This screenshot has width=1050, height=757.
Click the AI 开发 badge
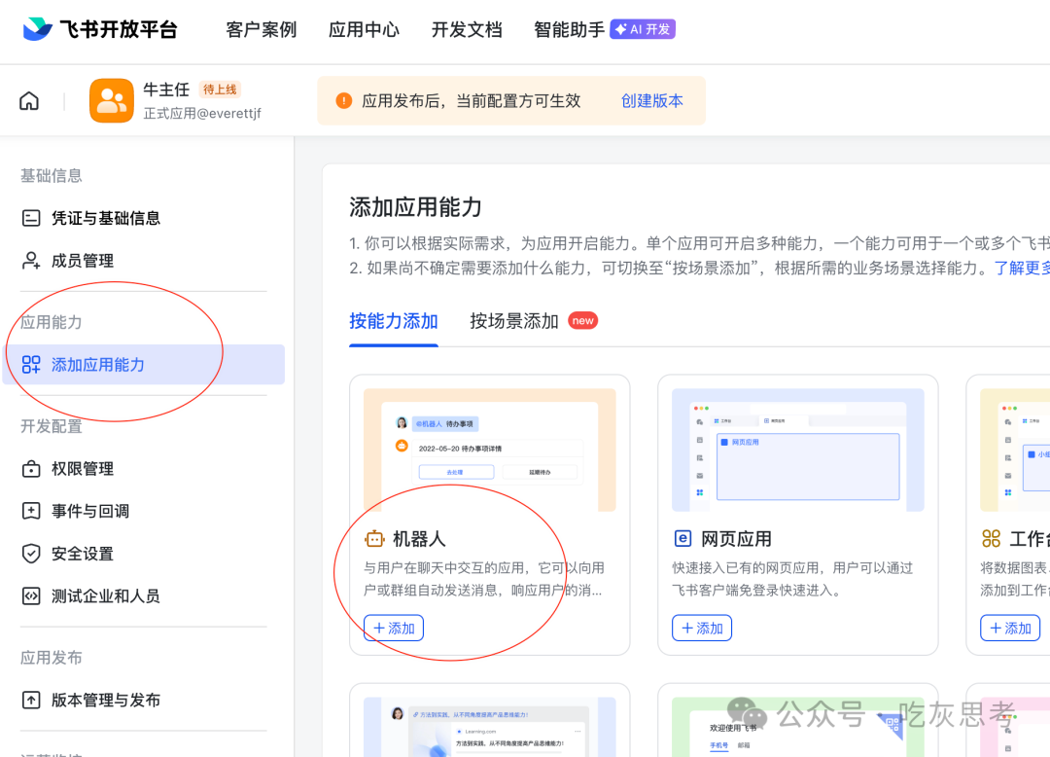(x=643, y=29)
